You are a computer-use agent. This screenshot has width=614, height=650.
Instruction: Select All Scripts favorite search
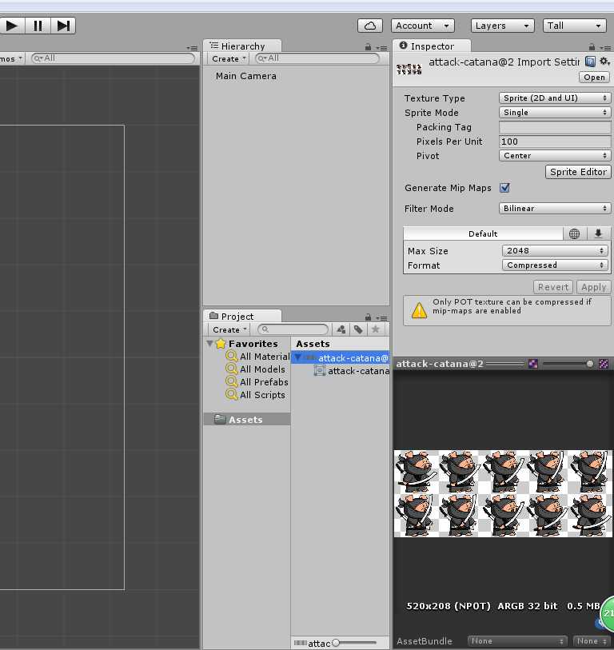click(255, 395)
